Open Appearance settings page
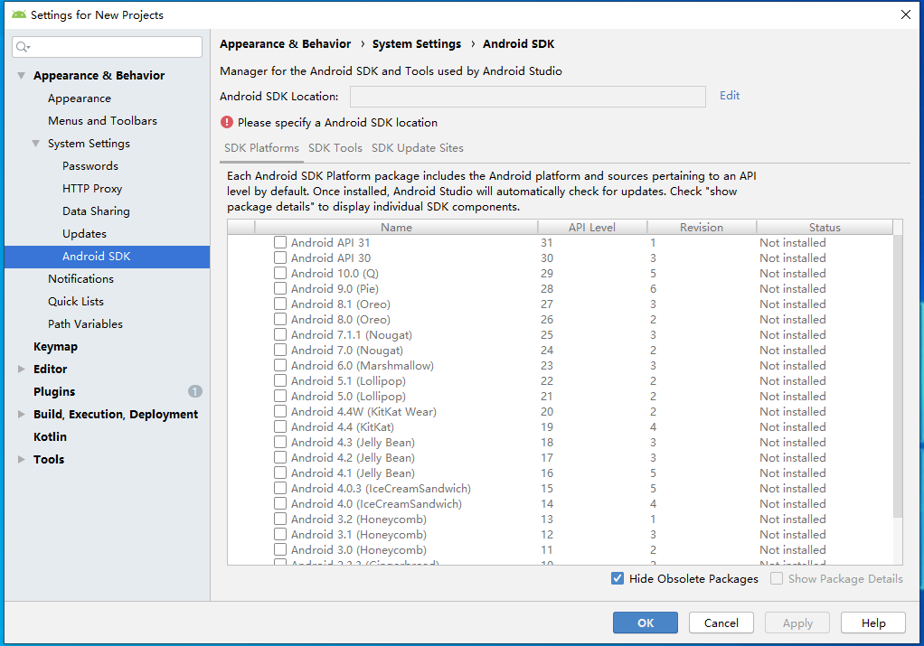 coord(80,98)
